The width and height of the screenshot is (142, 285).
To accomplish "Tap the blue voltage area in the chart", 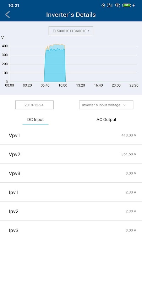I will [55, 67].
